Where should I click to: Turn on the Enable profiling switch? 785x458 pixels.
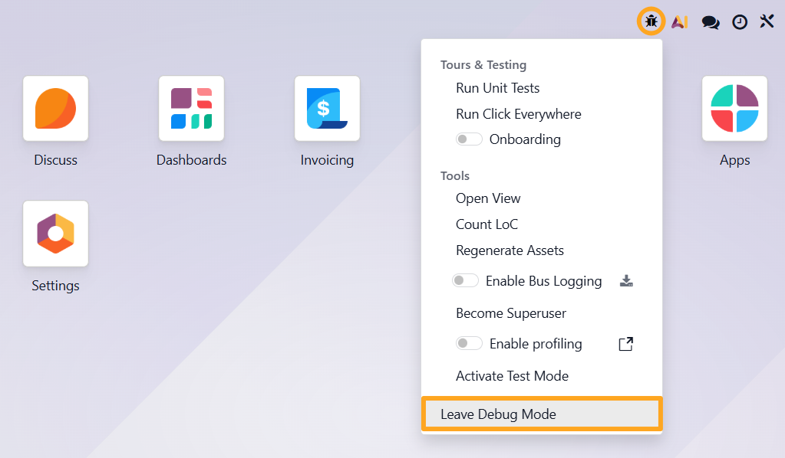tap(469, 344)
